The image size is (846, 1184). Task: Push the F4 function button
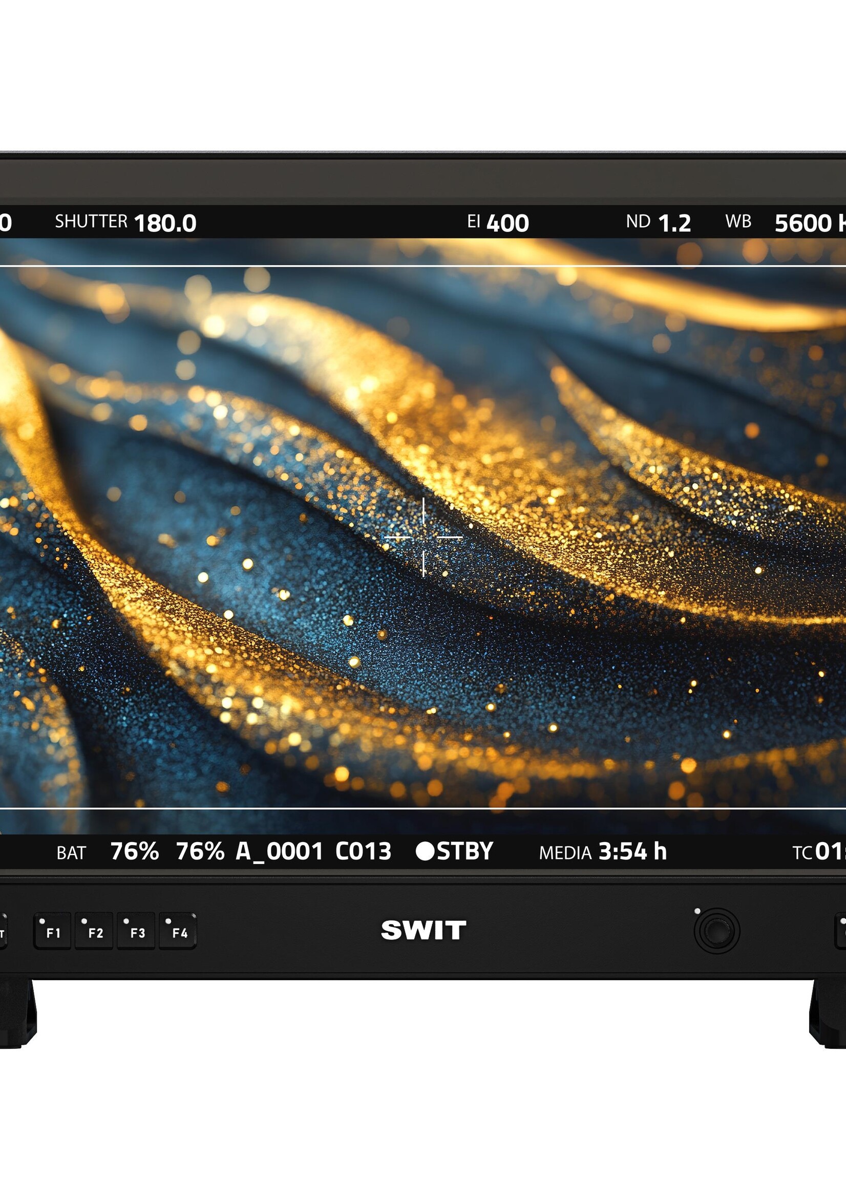(178, 931)
